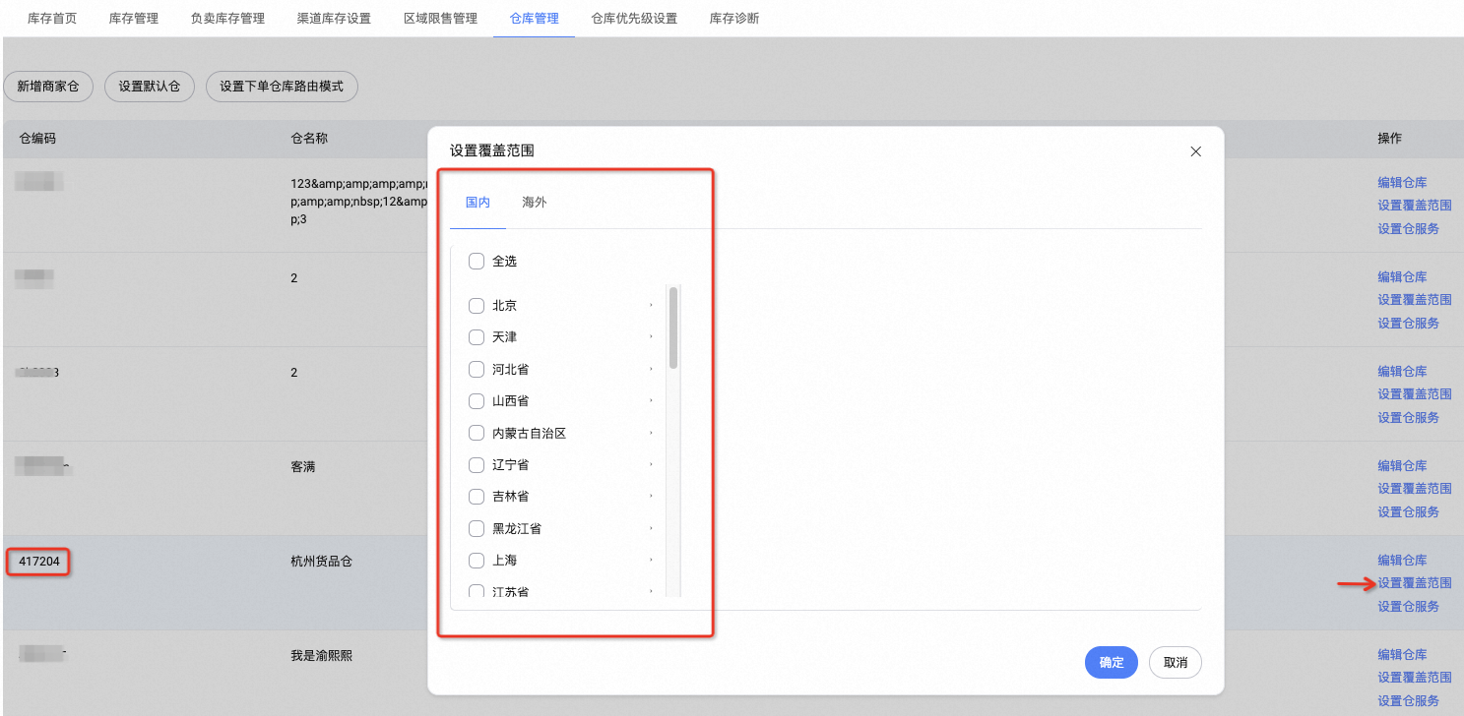Switch to the 国内 tab

477,203
